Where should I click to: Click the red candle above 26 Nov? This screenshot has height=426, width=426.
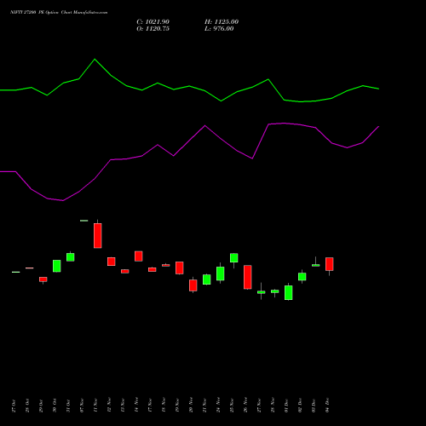tap(248, 277)
